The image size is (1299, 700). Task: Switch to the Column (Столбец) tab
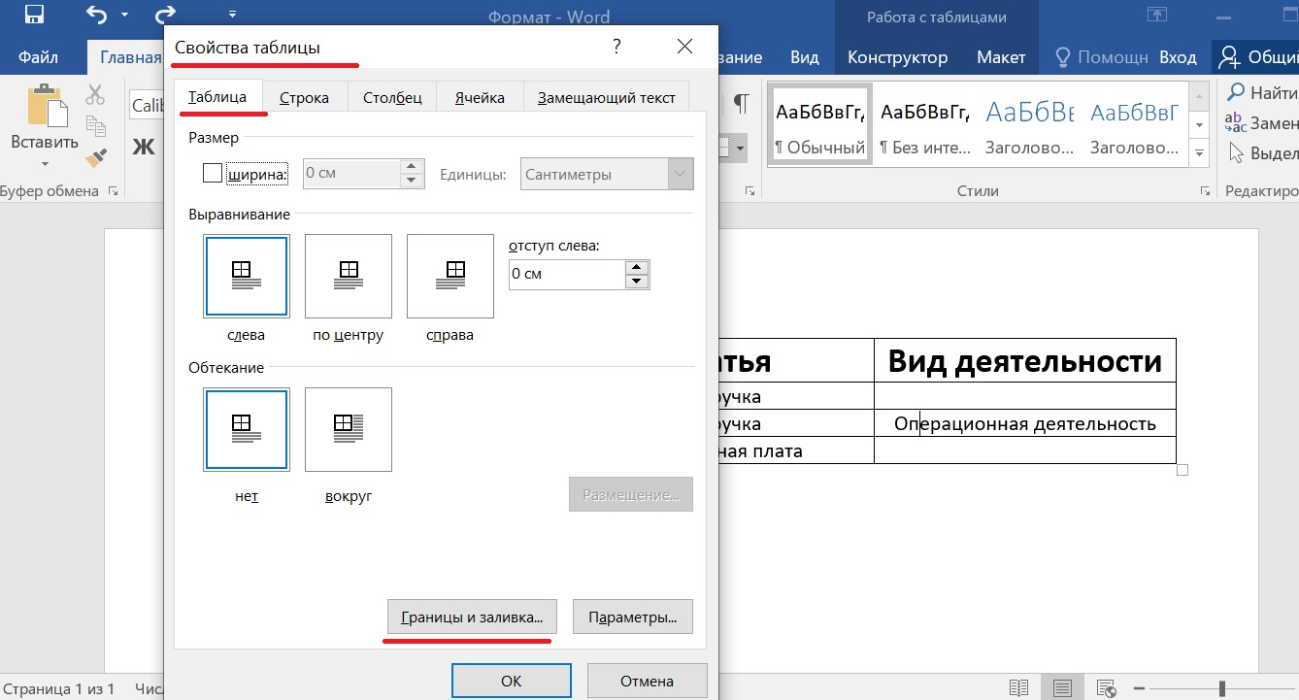[392, 98]
